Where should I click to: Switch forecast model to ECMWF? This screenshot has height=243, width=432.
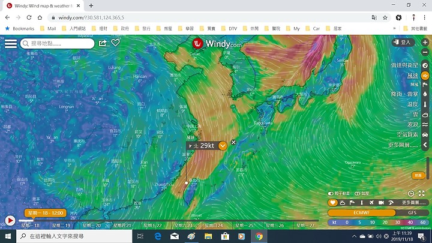pyautogui.click(x=361, y=212)
